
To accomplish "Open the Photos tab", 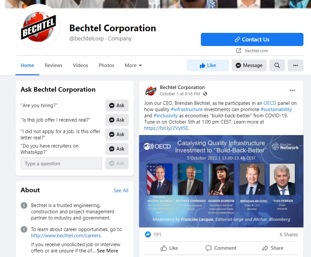I will (x=106, y=65).
